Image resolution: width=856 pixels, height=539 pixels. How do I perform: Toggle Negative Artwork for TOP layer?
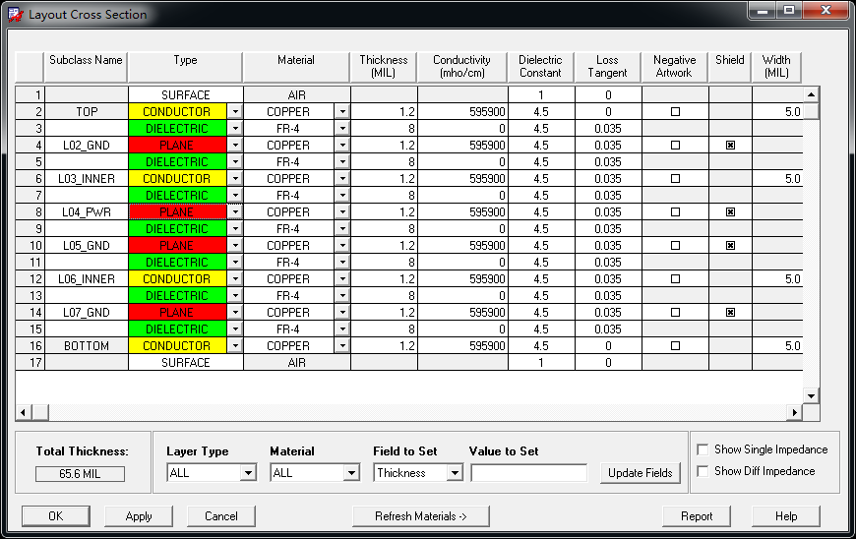[x=675, y=112]
